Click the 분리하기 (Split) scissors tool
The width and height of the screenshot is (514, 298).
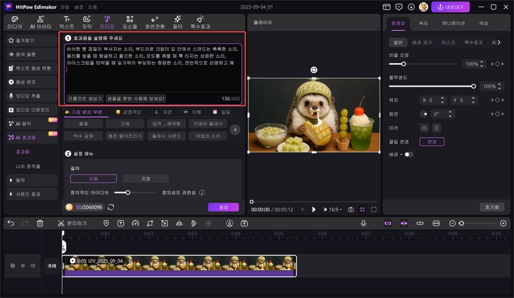click(x=72, y=223)
